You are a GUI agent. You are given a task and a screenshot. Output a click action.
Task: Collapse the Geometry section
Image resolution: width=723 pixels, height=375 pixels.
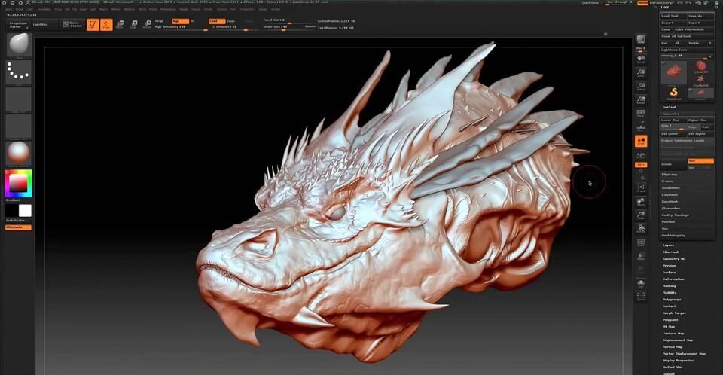coord(670,114)
